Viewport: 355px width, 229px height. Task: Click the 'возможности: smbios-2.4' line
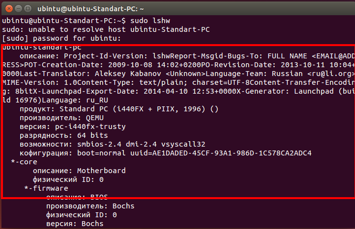[113, 144]
